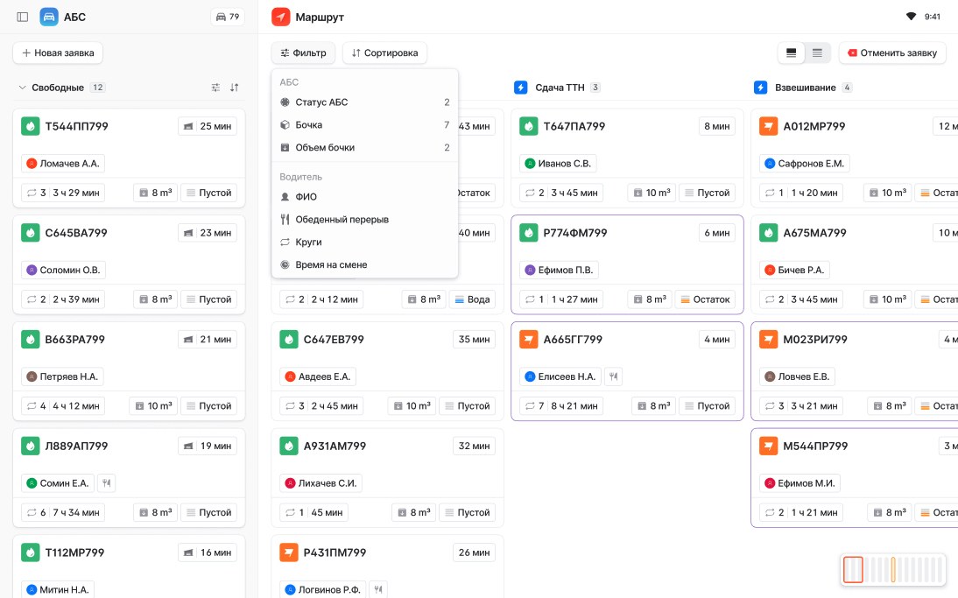Viewport: 958px width, 598px height.
Task: Click orange status icon on А665ГГ799 card
Action: pos(529,339)
